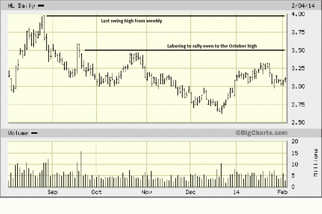Click the 3.25 price axis label
Viewport: 322px width, 214px height.
tap(298, 68)
